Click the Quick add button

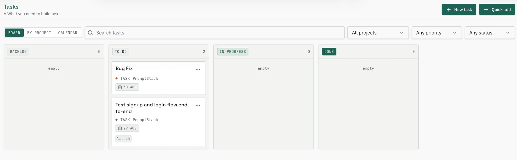[x=497, y=9]
